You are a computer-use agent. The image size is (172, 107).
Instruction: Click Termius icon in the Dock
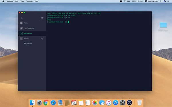(x=130, y=103)
